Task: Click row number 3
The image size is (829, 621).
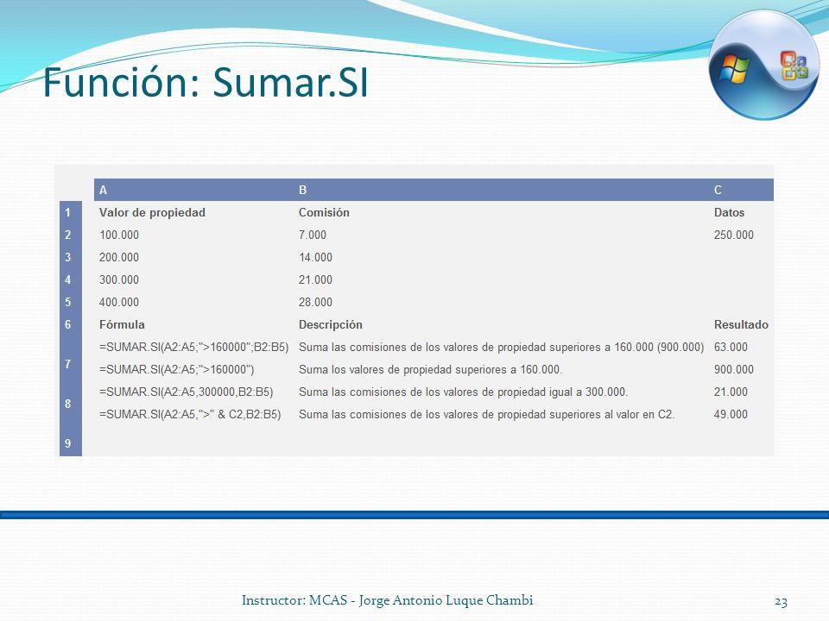Action: (67, 258)
